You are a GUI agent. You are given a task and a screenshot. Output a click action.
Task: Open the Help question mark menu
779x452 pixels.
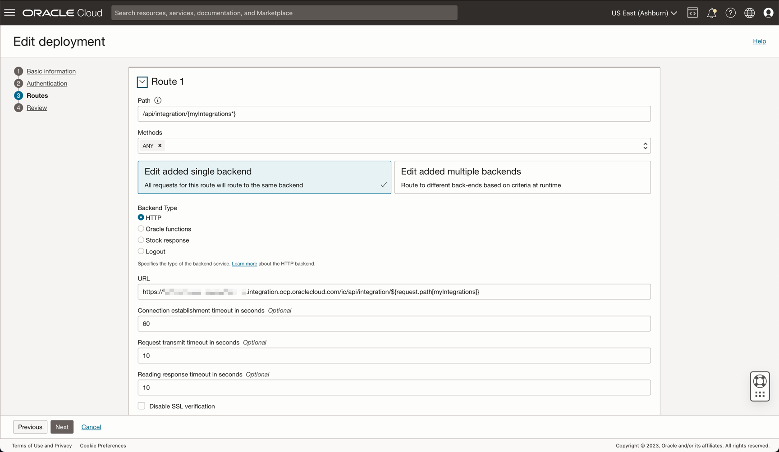point(730,13)
